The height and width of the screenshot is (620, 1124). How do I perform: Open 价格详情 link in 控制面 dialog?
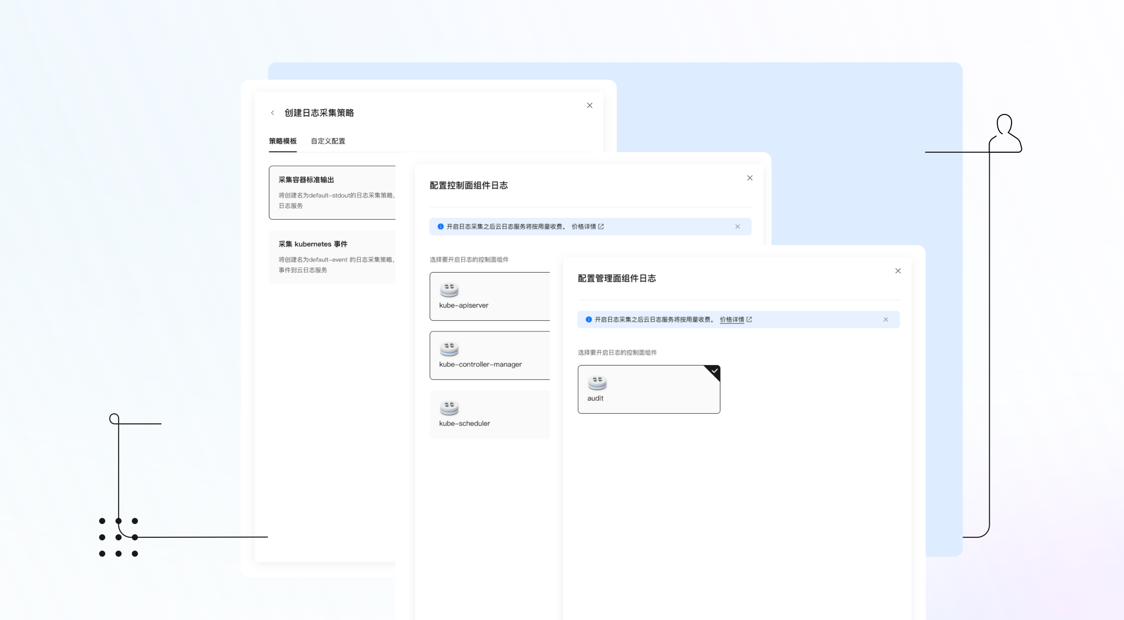pos(583,227)
